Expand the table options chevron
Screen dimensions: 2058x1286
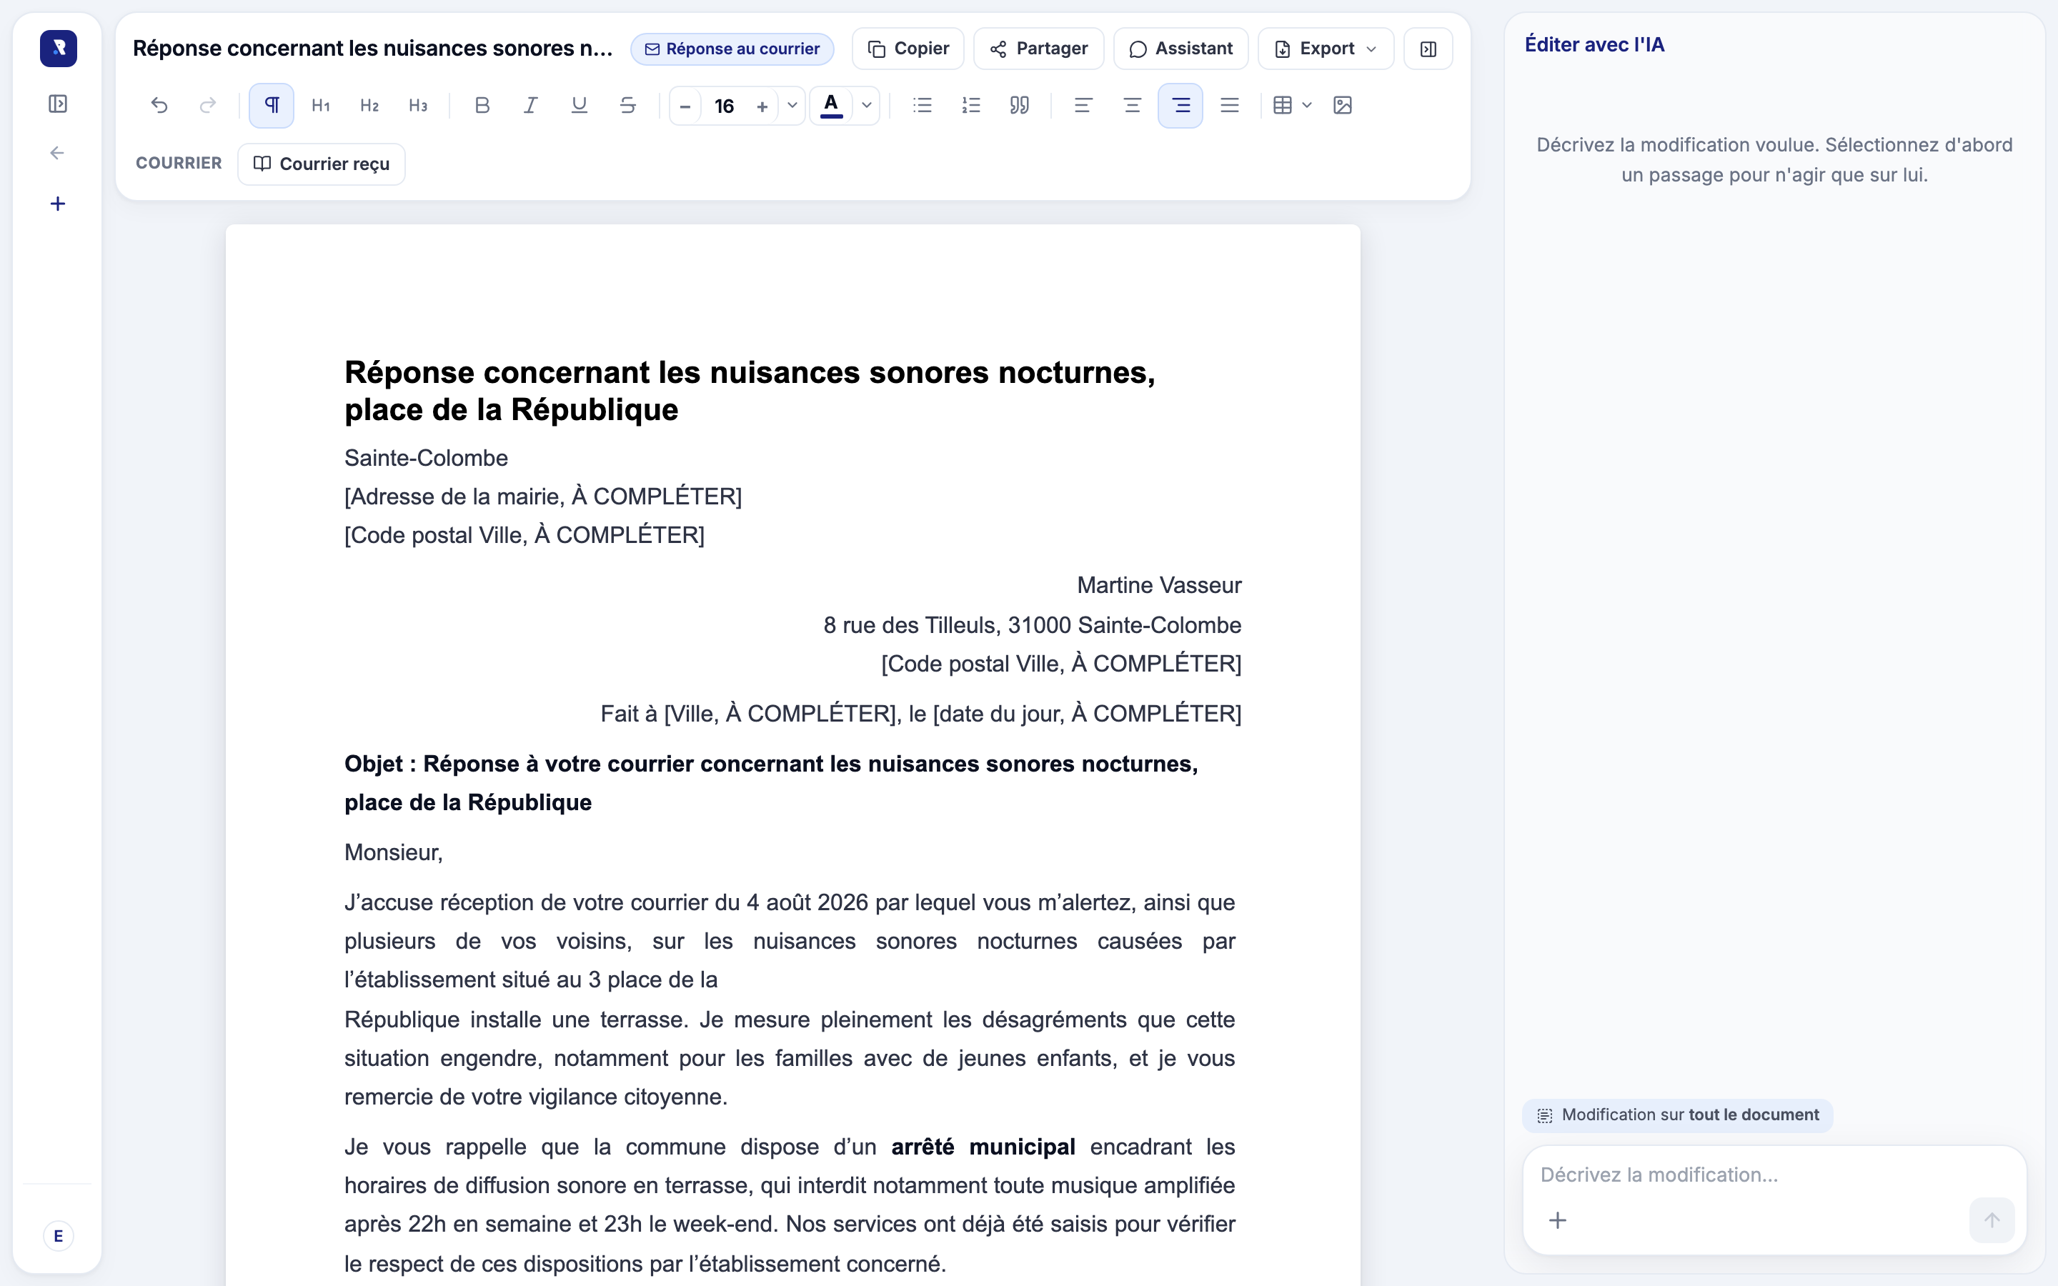tap(1307, 106)
